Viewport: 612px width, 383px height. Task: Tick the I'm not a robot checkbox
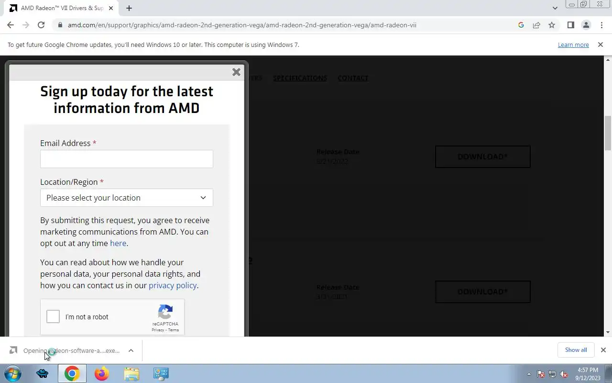click(53, 317)
